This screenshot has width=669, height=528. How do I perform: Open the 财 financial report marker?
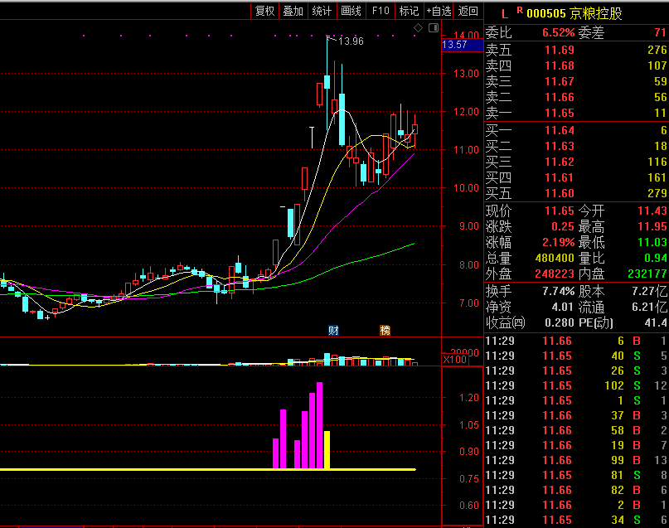[333, 331]
